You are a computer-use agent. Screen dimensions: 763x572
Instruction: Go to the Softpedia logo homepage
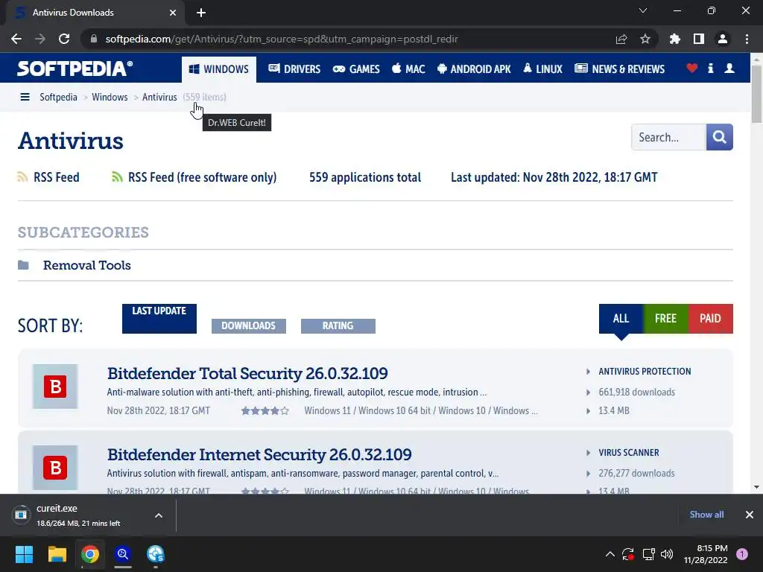pyautogui.click(x=75, y=69)
